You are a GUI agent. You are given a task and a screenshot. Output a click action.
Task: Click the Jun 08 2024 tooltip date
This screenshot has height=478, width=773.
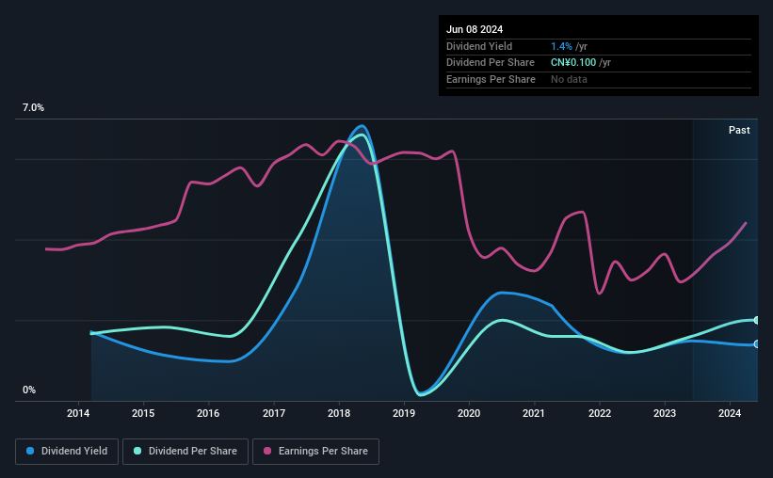(x=475, y=29)
